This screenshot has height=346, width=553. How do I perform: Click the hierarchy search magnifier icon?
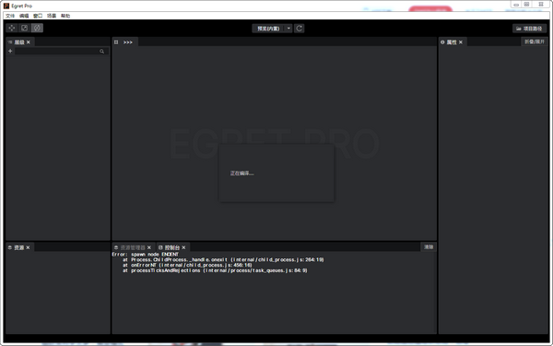(x=102, y=51)
